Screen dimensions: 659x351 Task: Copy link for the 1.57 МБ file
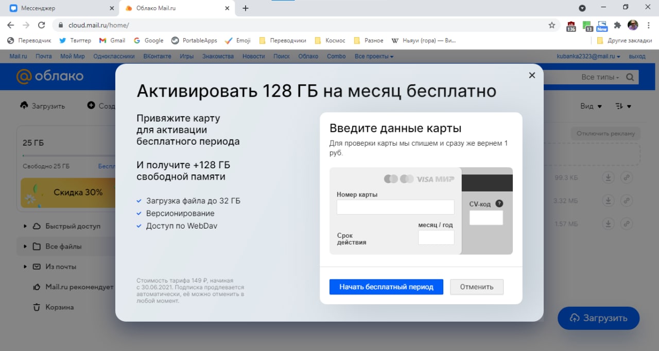(627, 224)
